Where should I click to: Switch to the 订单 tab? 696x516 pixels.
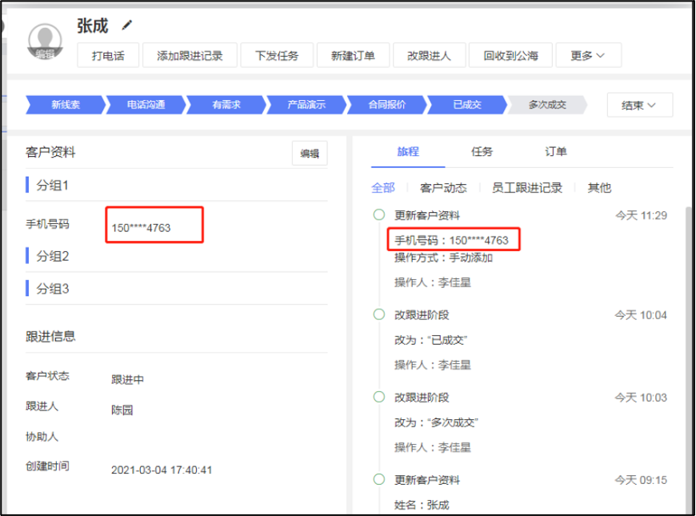click(556, 152)
